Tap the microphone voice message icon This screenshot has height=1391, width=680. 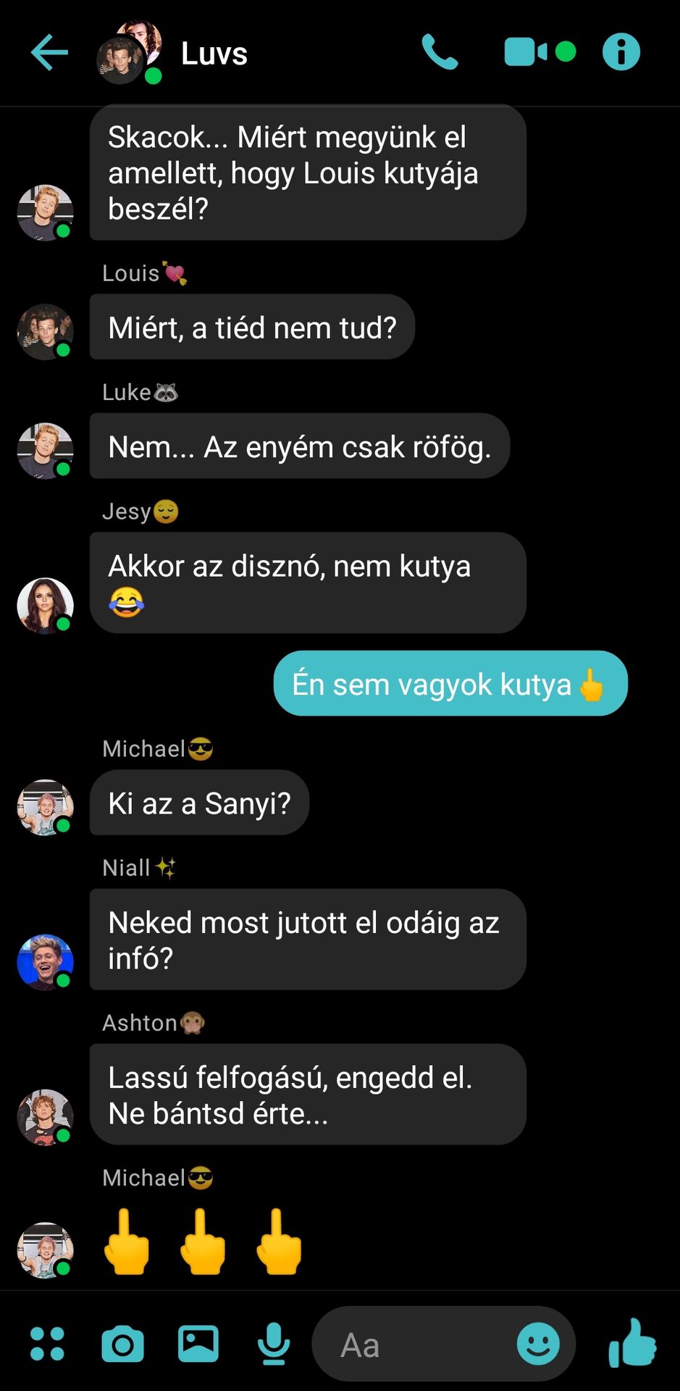coord(274,1344)
